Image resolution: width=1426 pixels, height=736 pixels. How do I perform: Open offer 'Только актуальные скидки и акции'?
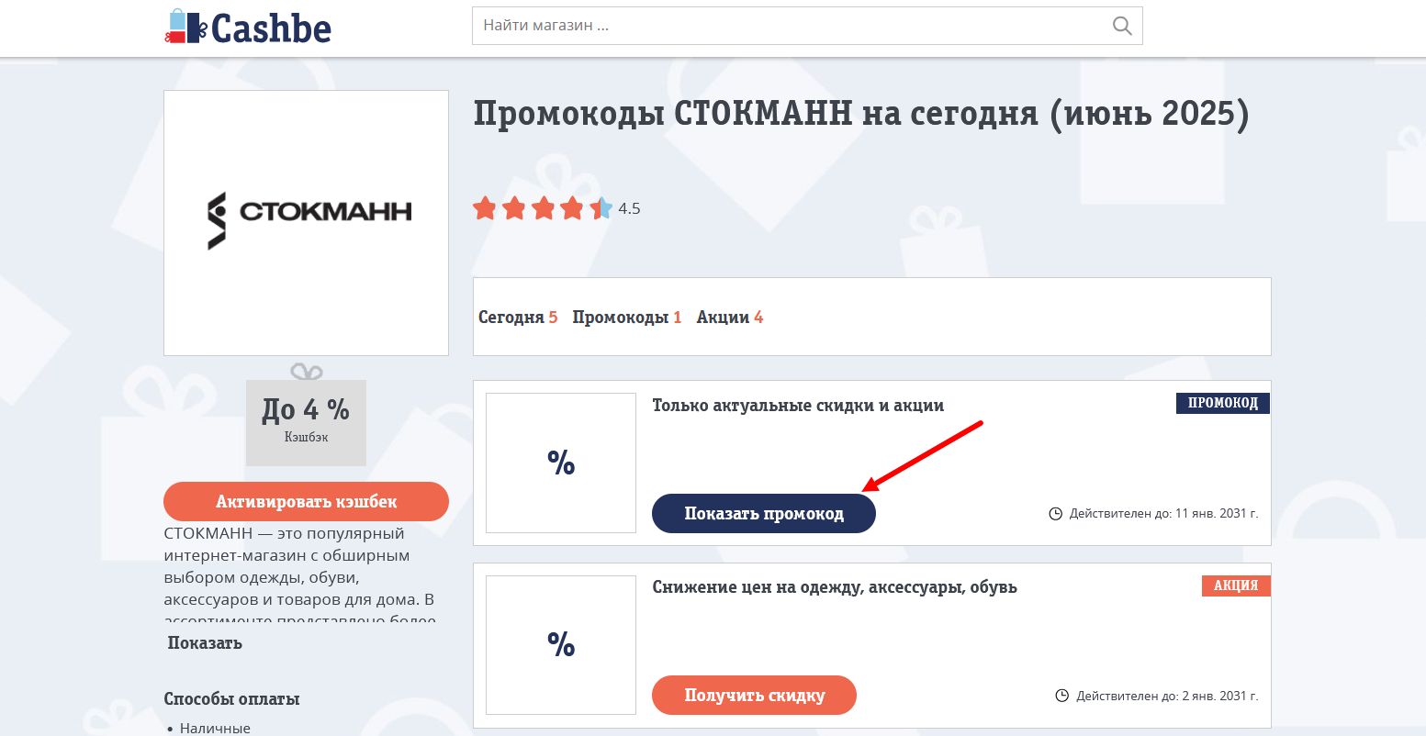click(798, 405)
